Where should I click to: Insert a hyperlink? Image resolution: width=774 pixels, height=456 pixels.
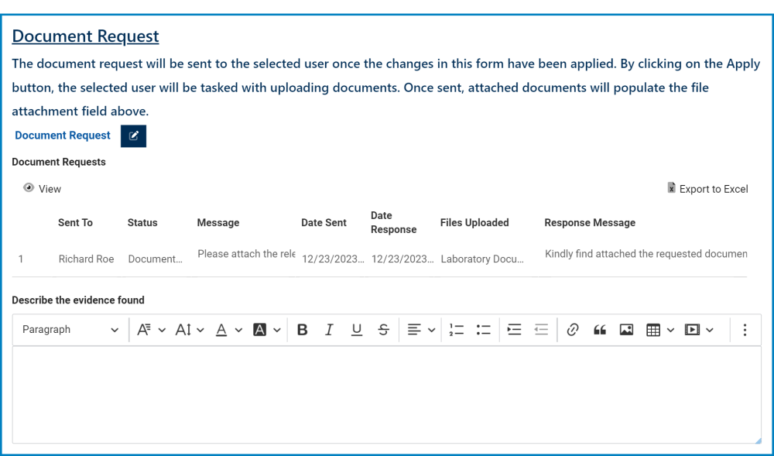[x=573, y=330]
